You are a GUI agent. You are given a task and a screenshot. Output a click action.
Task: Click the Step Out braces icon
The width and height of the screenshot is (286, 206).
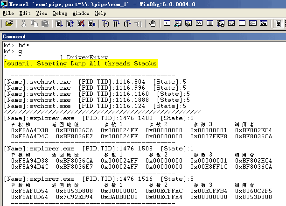coord(127,23)
